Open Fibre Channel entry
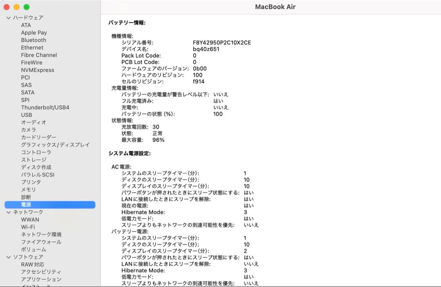This screenshot has height=287, width=441. pos(39,55)
